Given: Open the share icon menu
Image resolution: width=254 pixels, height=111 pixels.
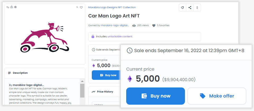Looking at the screenshot, I should (190, 8).
